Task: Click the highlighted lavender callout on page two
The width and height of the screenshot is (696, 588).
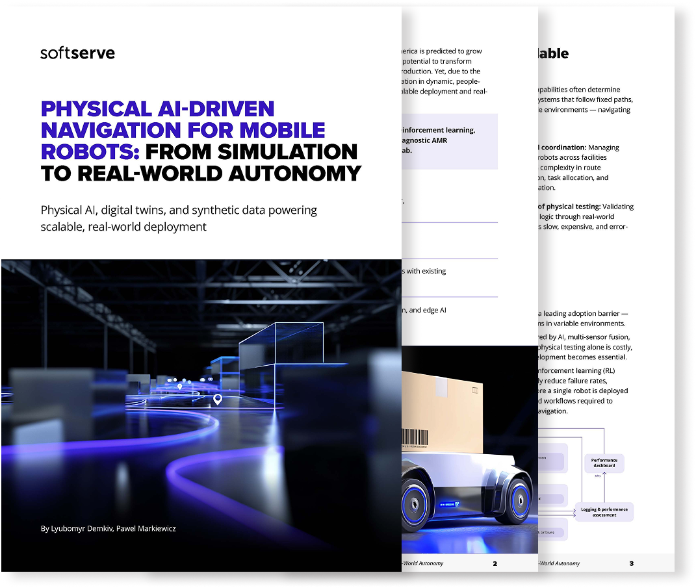Action: (450, 140)
